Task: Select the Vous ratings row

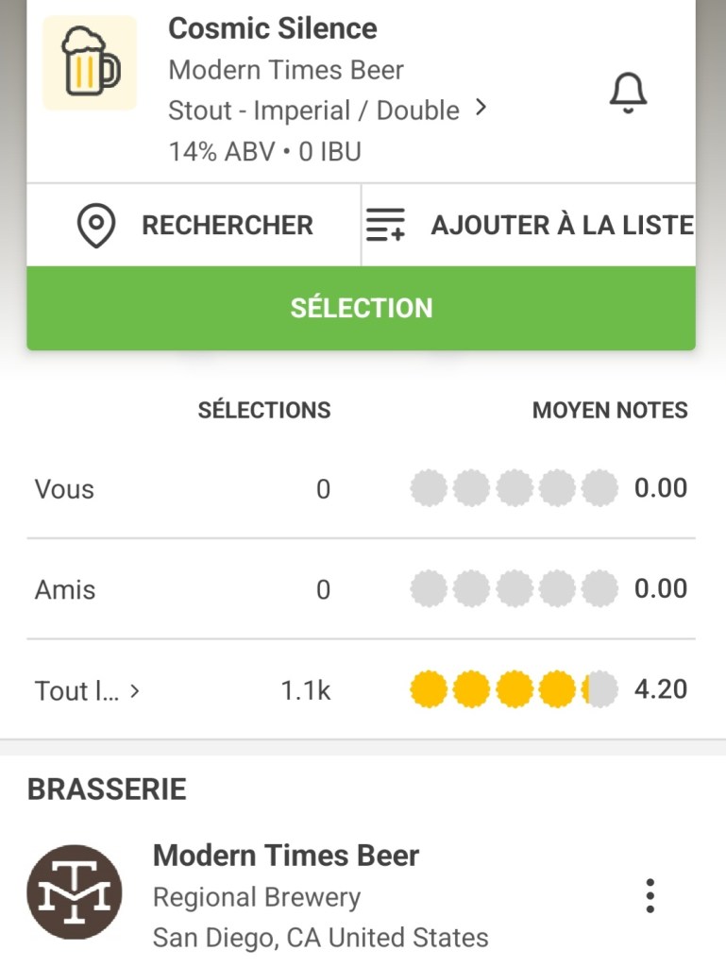Action: [x=64, y=489]
